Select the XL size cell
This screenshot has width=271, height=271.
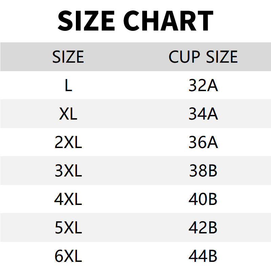(x=68, y=113)
